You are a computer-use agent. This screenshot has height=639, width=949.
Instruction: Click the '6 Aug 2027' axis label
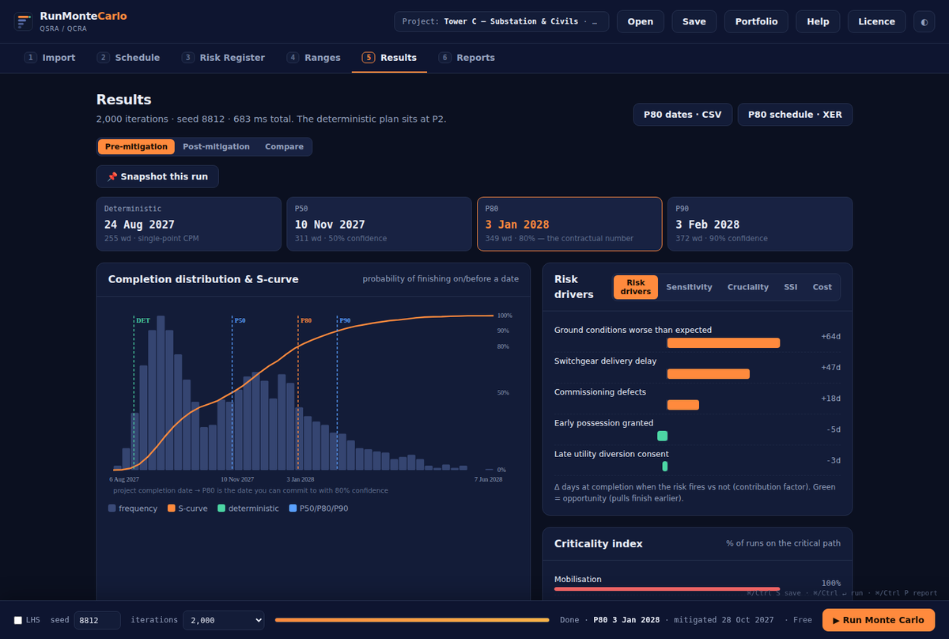point(124,479)
